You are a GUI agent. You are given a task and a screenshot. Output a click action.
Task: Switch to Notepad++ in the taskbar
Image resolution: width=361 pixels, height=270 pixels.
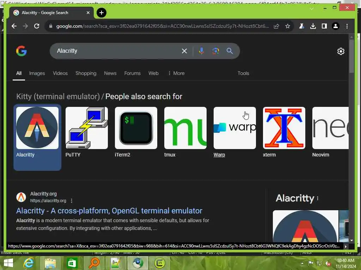(x=116, y=263)
